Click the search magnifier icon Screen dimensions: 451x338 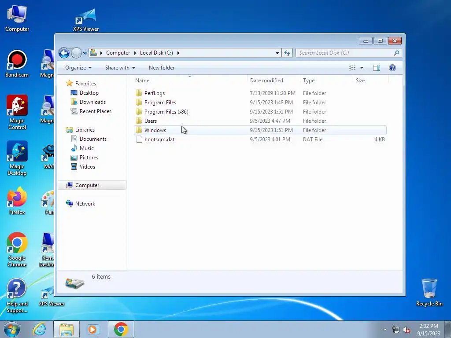coord(396,53)
